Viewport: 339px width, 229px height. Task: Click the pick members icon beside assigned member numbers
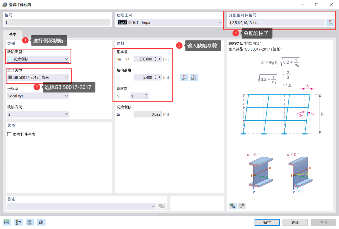(330, 23)
